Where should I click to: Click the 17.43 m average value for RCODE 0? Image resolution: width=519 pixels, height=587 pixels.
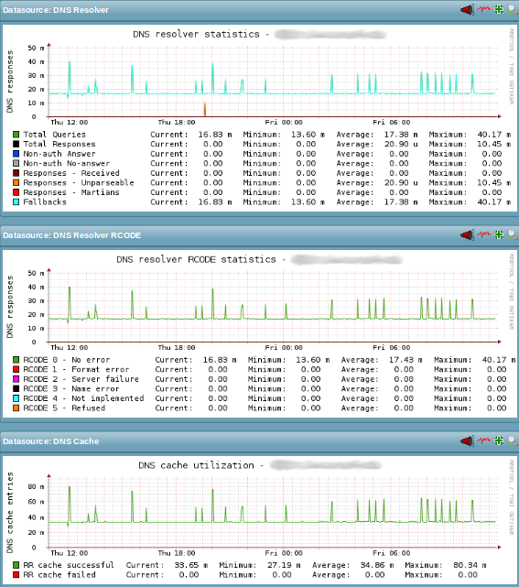[405, 360]
